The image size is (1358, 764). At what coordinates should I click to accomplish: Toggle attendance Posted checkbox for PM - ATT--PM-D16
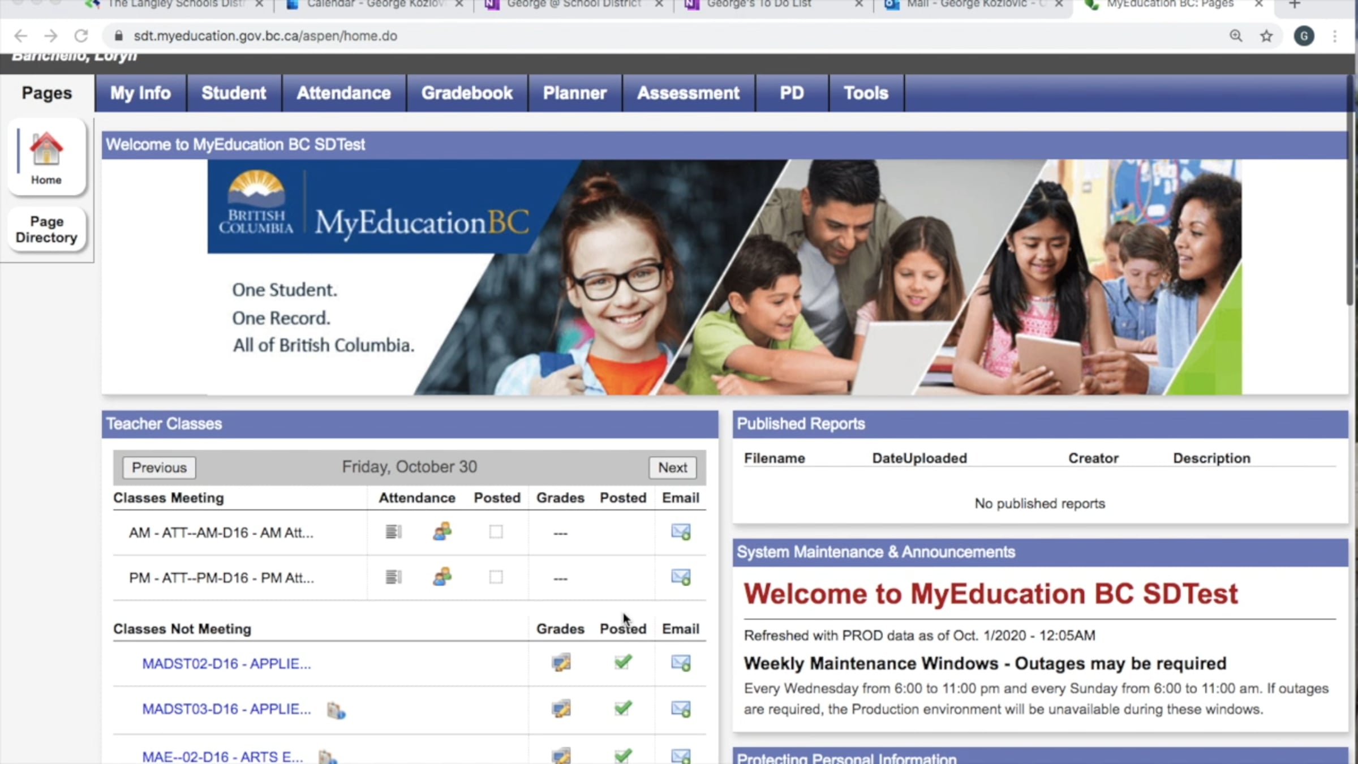496,577
